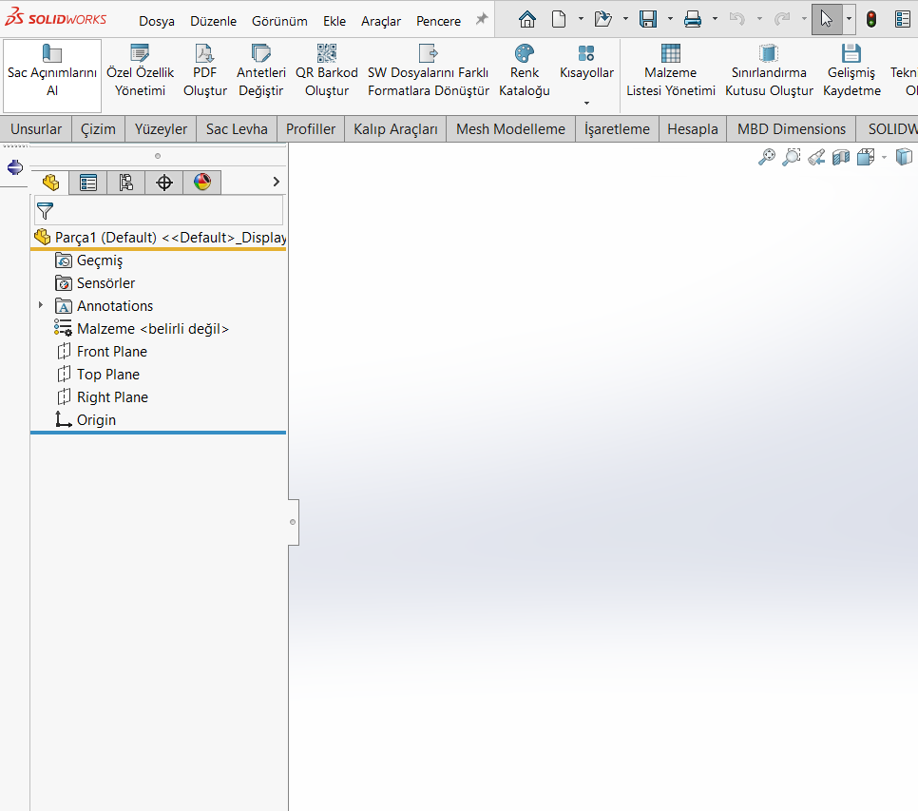Switch to PropertyManager tab
Screen dimensions: 918x811
pyautogui.click(x=87, y=183)
